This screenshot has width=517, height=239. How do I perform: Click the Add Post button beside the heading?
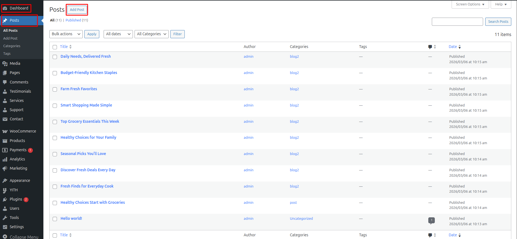pyautogui.click(x=77, y=9)
